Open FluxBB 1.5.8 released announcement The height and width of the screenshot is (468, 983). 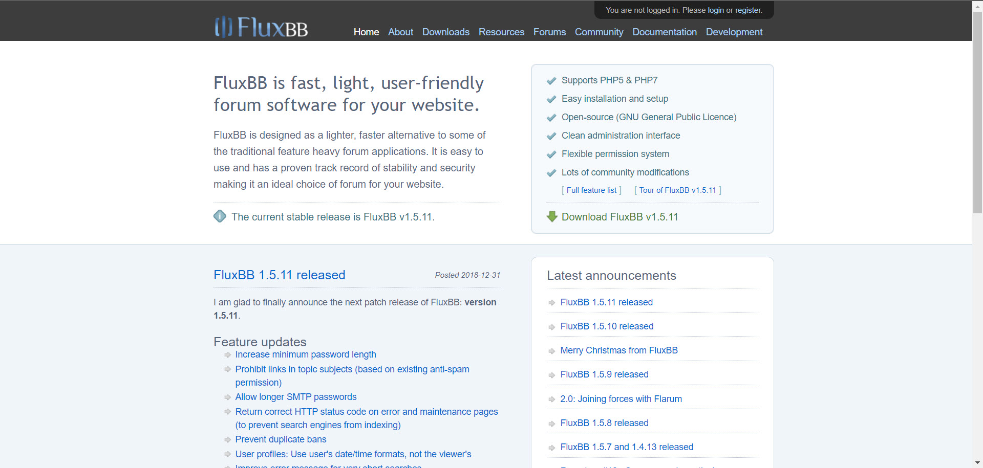pos(604,423)
